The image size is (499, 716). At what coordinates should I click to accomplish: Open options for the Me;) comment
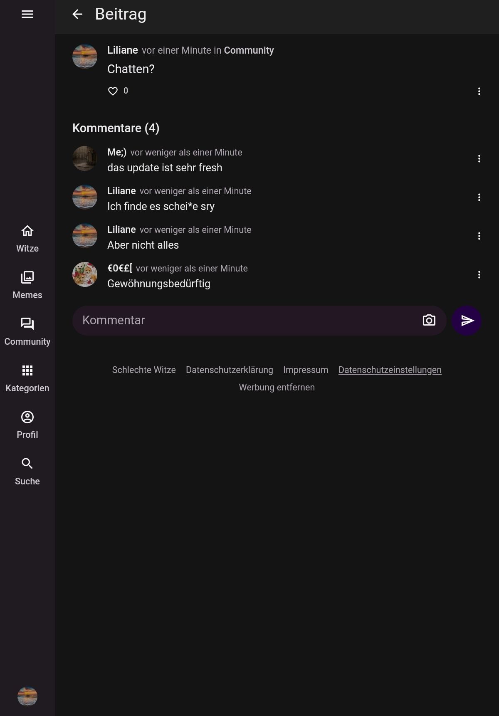[479, 158]
